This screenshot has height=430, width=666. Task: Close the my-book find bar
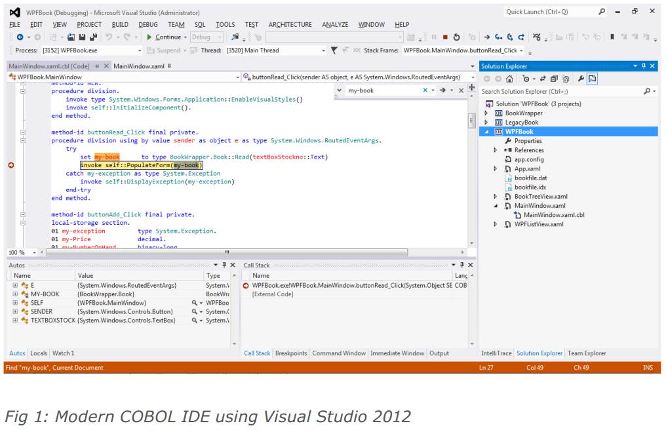(x=461, y=90)
